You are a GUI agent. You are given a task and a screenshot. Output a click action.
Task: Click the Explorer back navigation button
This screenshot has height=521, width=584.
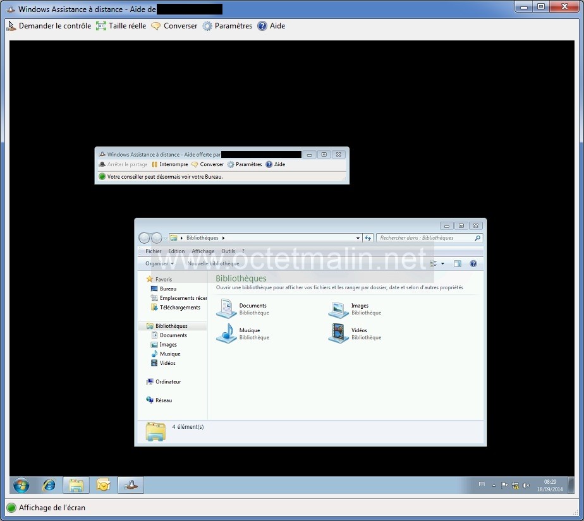coord(144,237)
